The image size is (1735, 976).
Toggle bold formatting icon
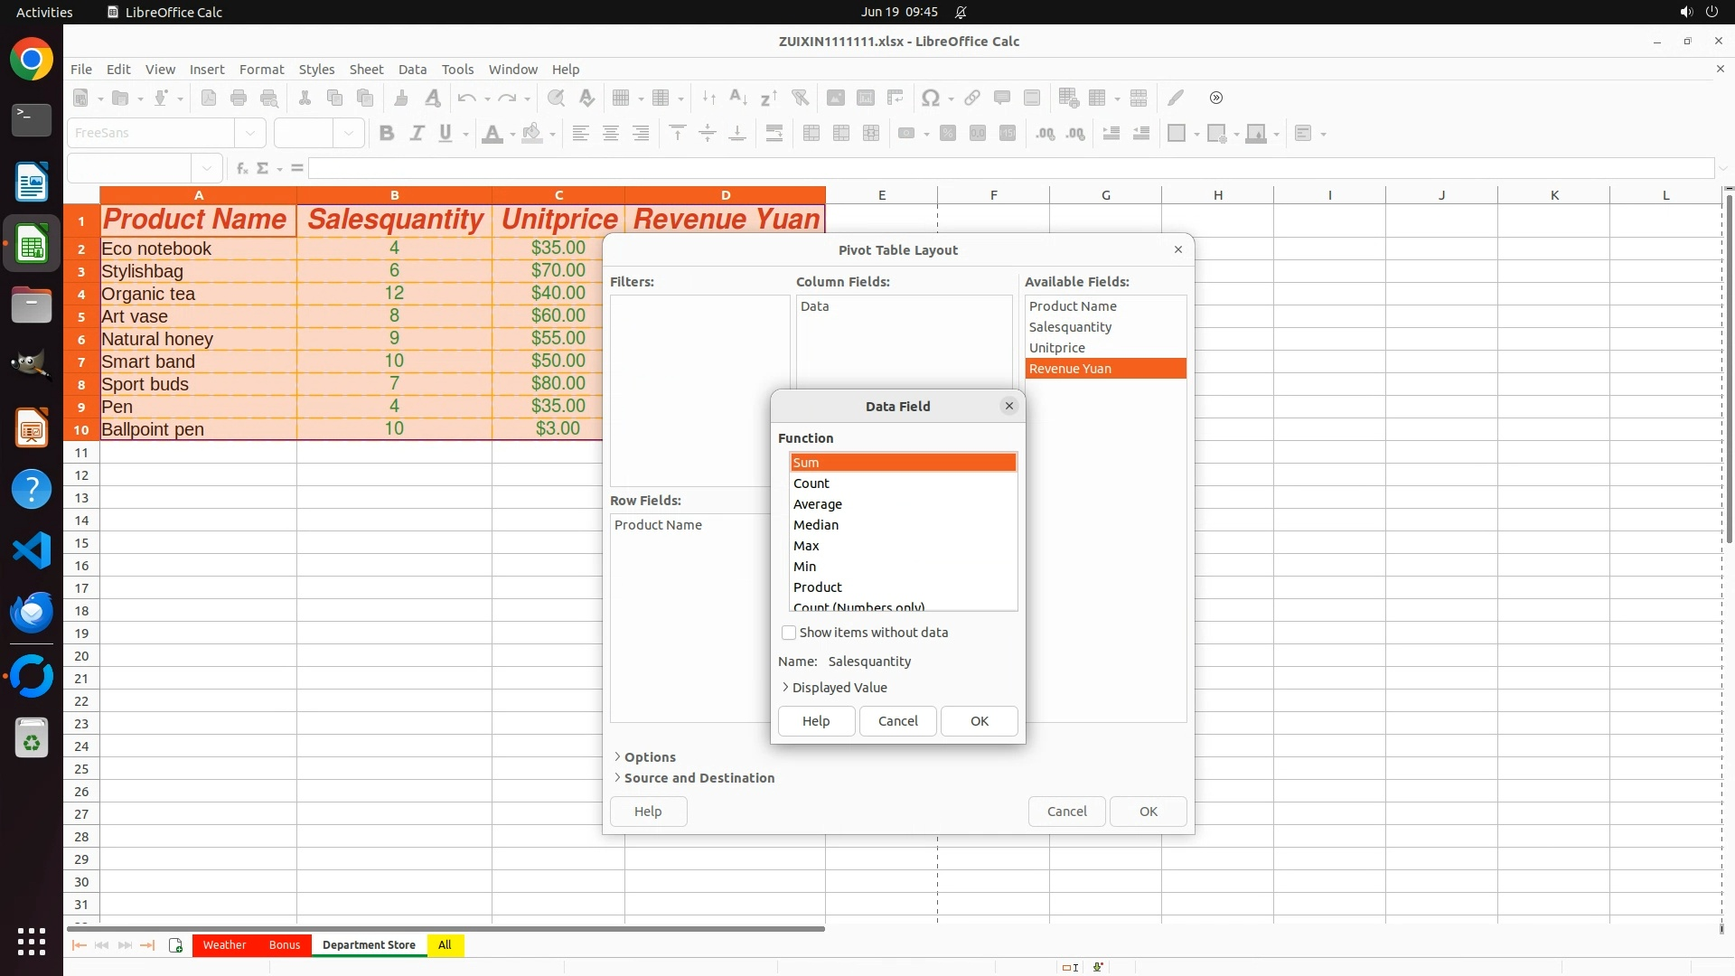[387, 134]
